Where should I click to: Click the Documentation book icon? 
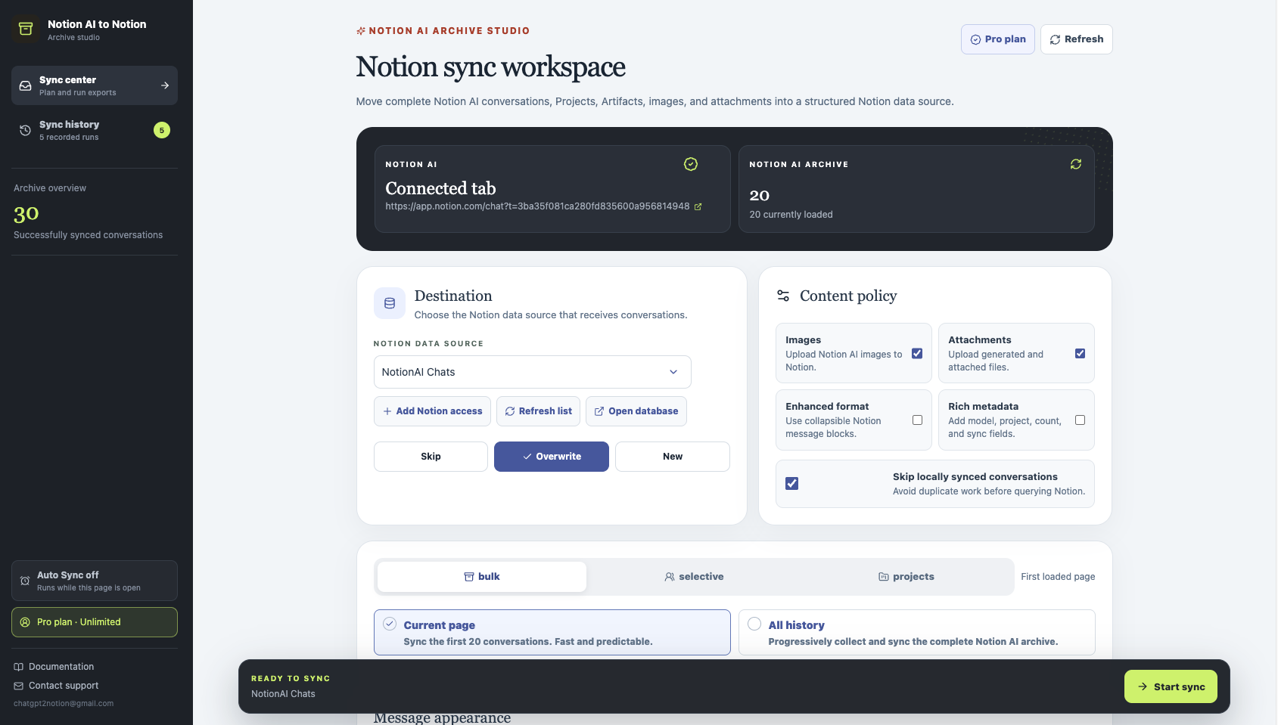point(19,667)
